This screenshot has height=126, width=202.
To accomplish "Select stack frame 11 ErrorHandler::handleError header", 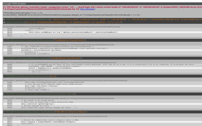I will (x=102, y=19).
